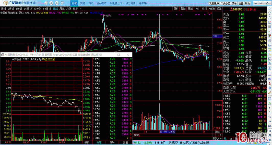Click the MCST indicator label
The width and height of the screenshot is (272, 145).
tap(137, 135)
